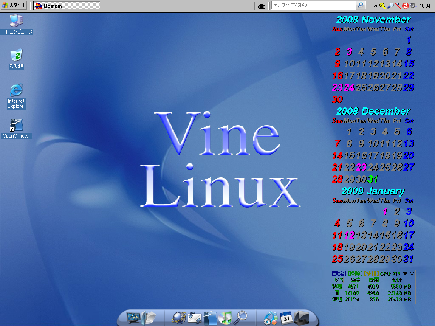The width and height of the screenshot is (435, 326).
Task: Click the 仮想 row label
Action: tap(337, 299)
